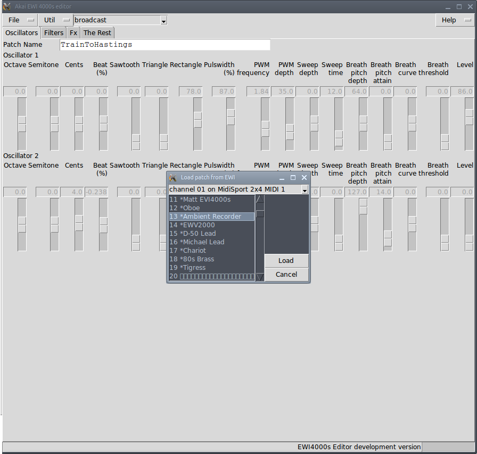The height and width of the screenshot is (454, 477).
Task: Click Oscillator 1 Breath threshold slider
Action: [445, 124]
